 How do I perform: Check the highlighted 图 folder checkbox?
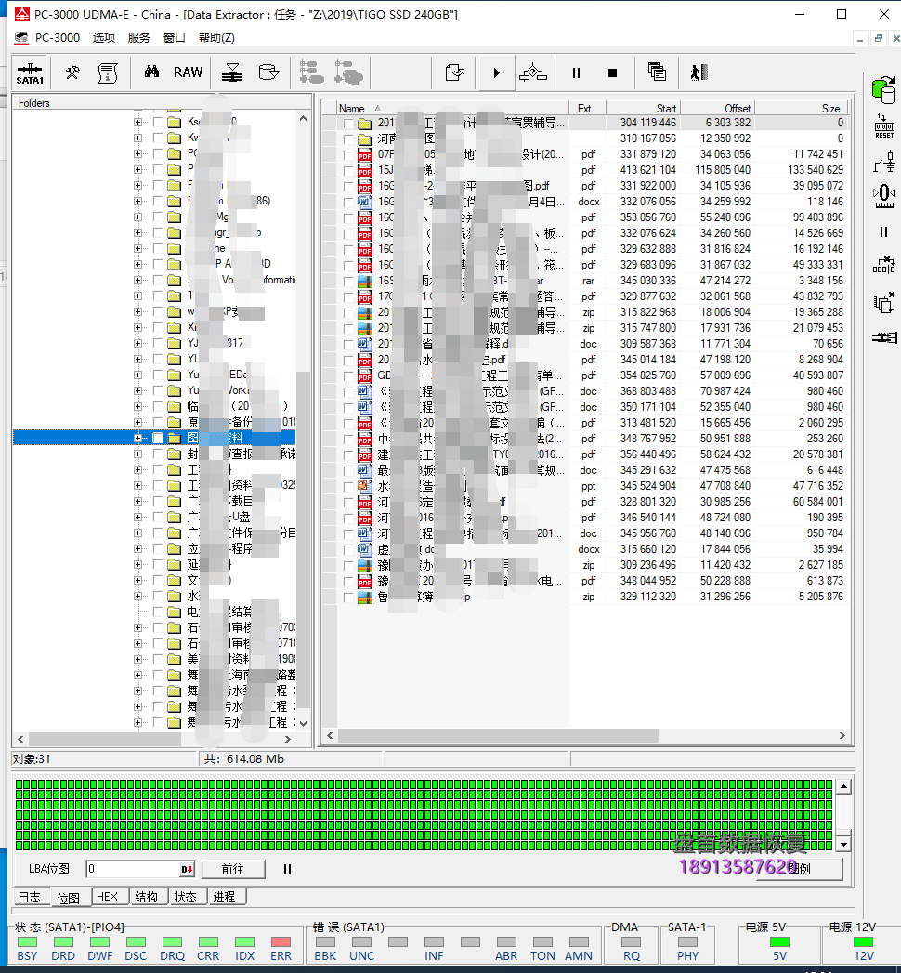point(158,438)
